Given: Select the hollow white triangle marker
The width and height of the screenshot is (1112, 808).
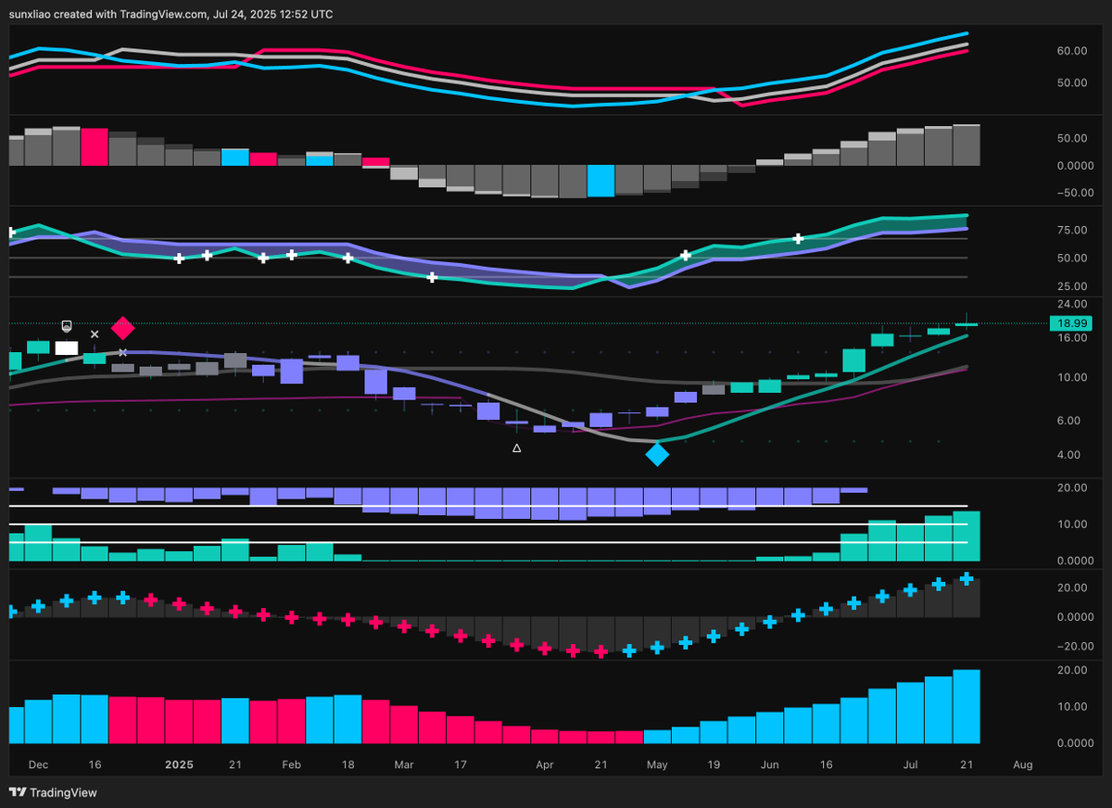Looking at the screenshot, I should coord(517,448).
